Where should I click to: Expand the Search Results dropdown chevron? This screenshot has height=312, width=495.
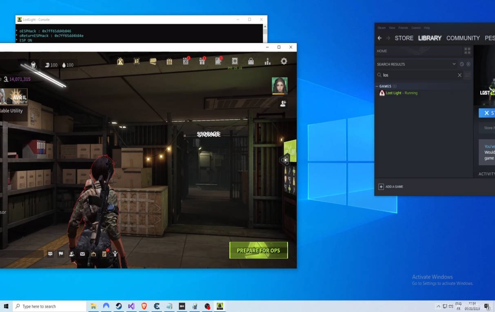coord(454,64)
